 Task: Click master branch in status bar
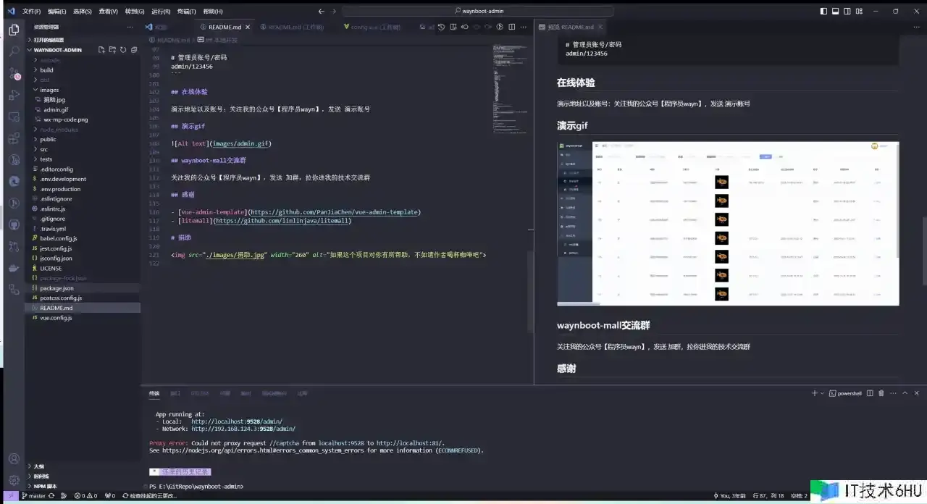click(x=33, y=496)
